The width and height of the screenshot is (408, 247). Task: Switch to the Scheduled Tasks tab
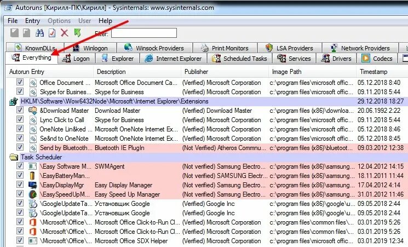pyautogui.click(x=239, y=59)
